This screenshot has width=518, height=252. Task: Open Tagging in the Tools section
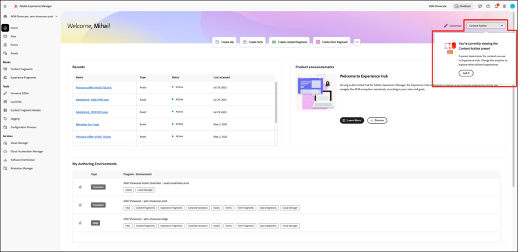pos(15,118)
